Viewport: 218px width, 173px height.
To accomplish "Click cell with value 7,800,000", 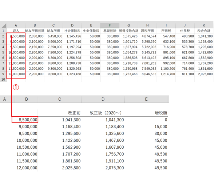I will [53, 52].
